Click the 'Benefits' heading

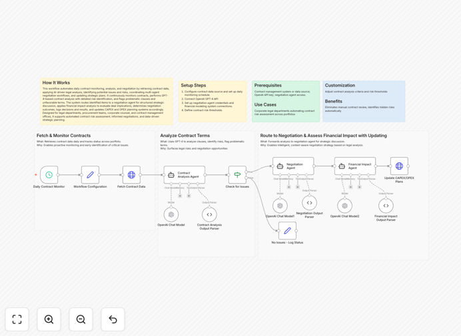(x=333, y=101)
